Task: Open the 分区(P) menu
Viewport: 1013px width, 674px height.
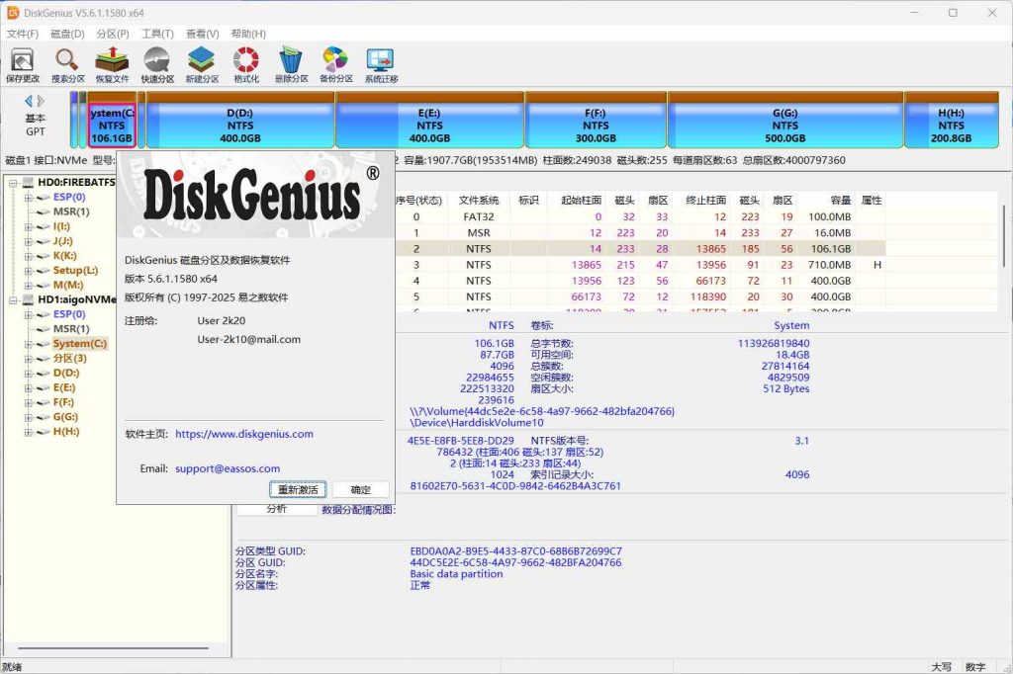Action: [x=113, y=34]
